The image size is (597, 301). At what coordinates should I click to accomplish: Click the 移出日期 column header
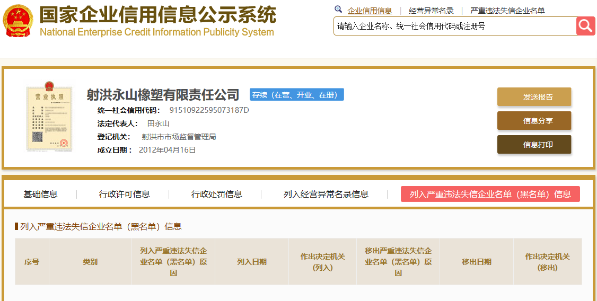pyautogui.click(x=476, y=262)
